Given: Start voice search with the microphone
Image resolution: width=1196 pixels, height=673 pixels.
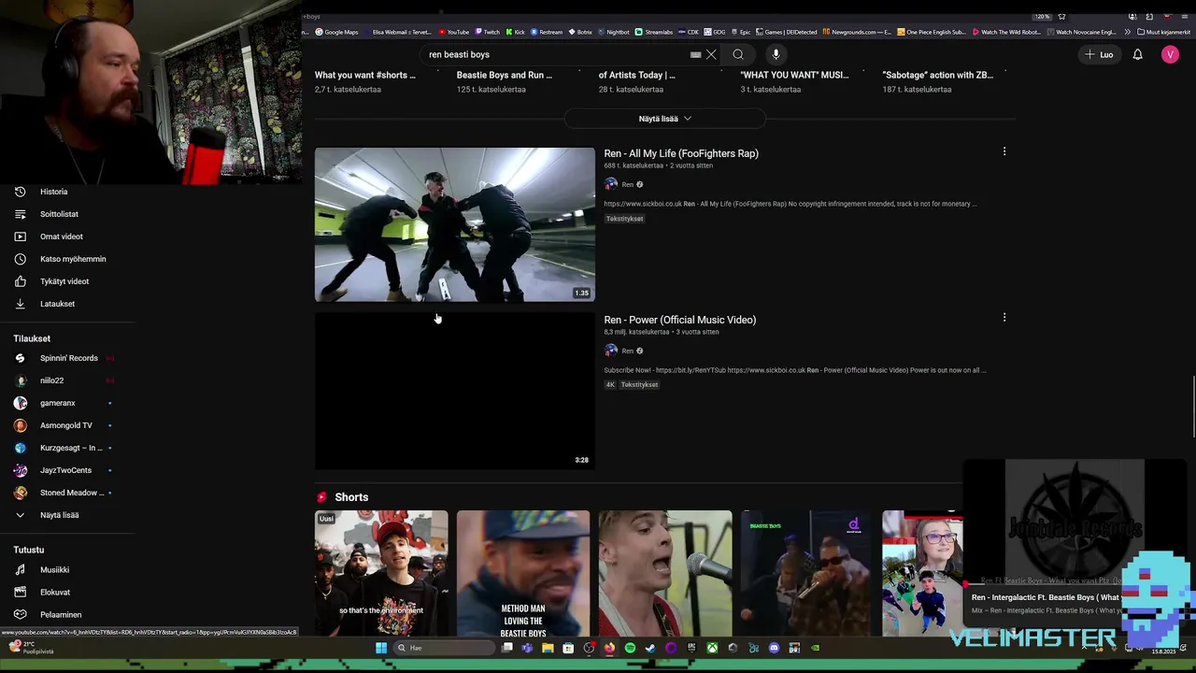Looking at the screenshot, I should tap(776, 54).
